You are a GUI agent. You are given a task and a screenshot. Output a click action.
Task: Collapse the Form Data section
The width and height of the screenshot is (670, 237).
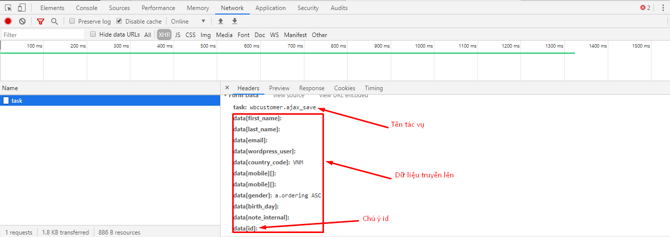(x=226, y=95)
